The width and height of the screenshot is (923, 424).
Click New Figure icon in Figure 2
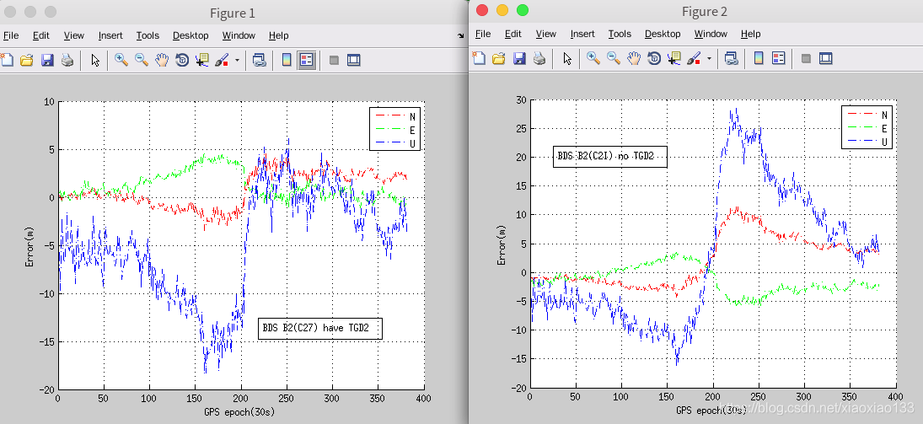pos(479,57)
